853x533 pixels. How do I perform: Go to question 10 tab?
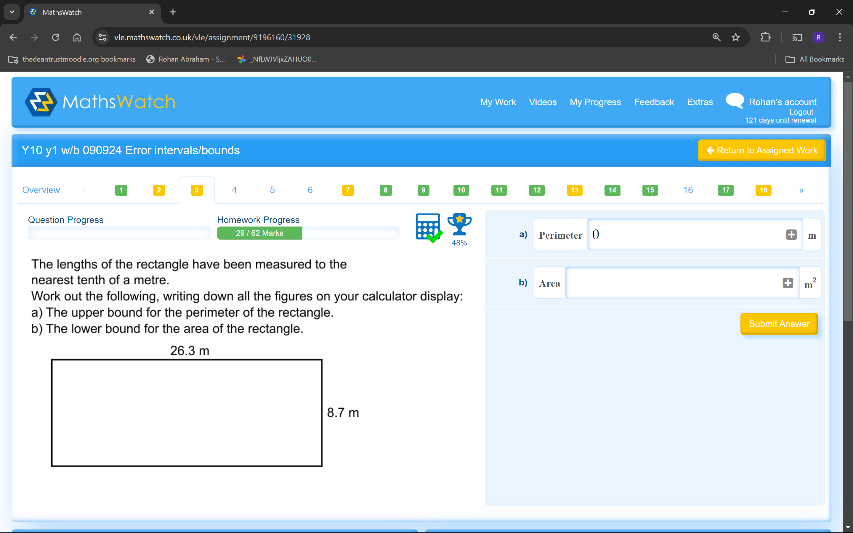[x=461, y=190]
